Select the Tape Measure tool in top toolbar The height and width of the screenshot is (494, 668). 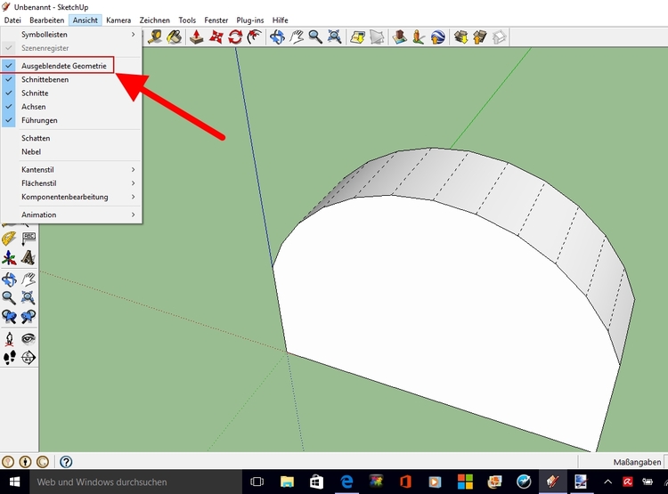(155, 36)
